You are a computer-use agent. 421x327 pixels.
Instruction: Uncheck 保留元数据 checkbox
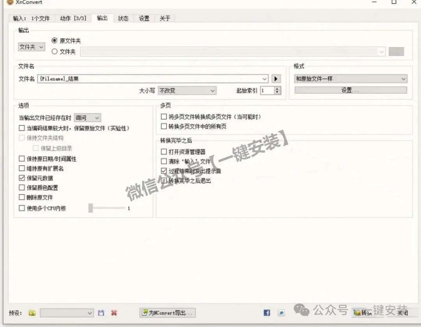tap(22, 178)
